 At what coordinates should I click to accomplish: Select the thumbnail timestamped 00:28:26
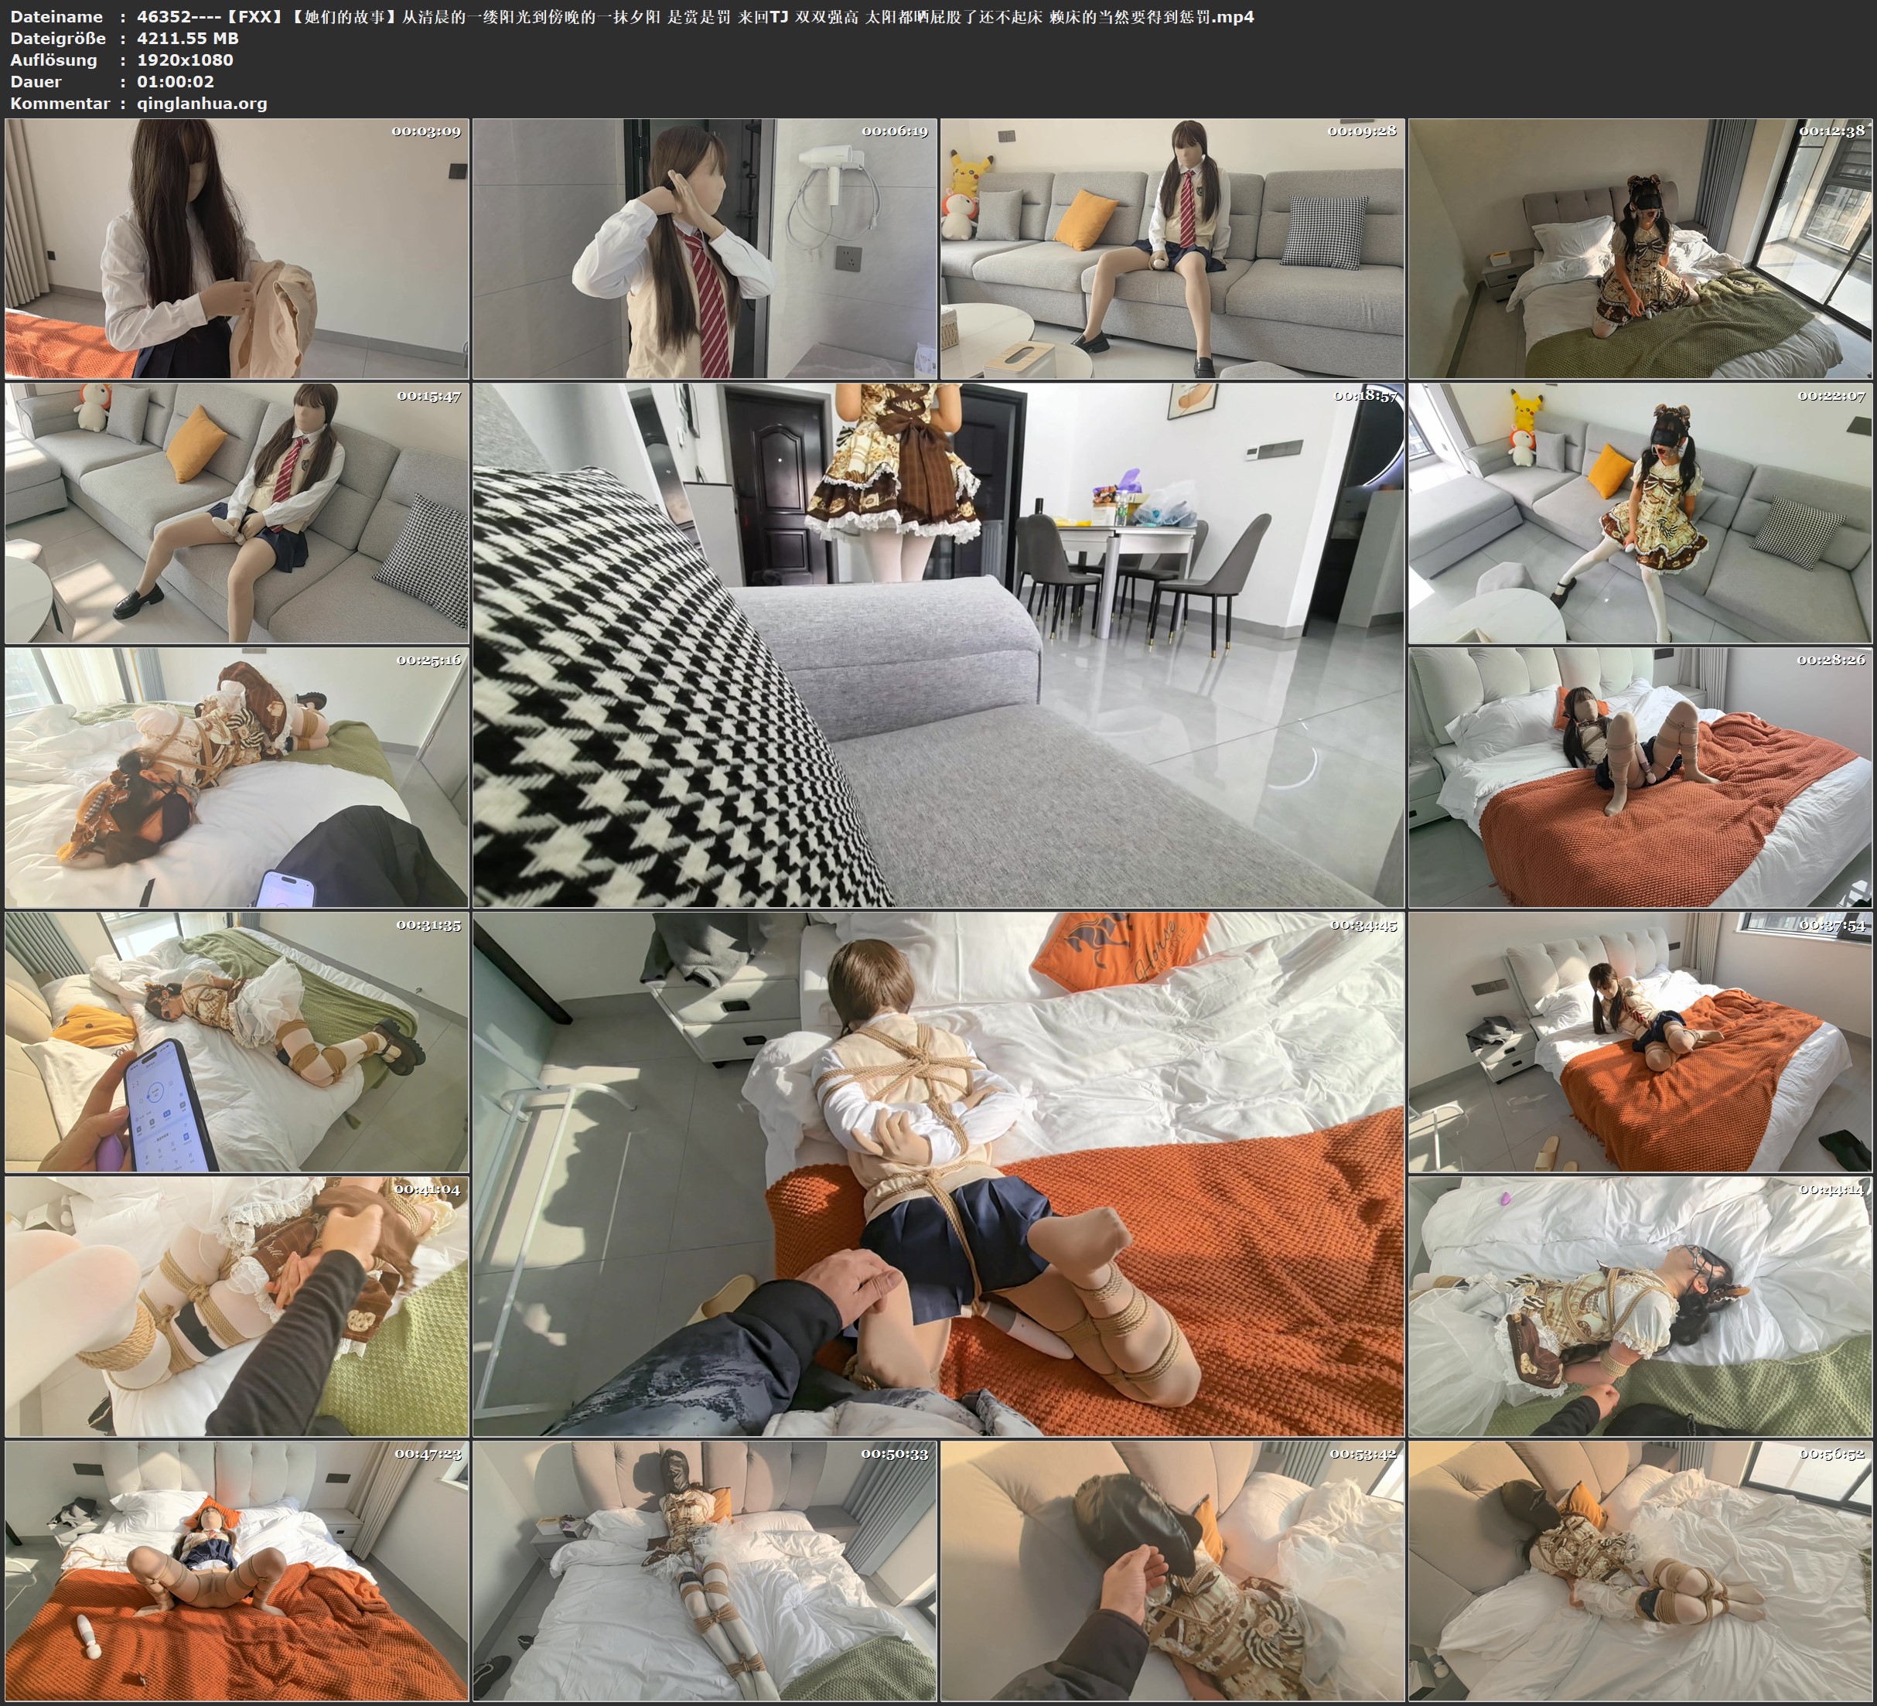tap(1640, 777)
